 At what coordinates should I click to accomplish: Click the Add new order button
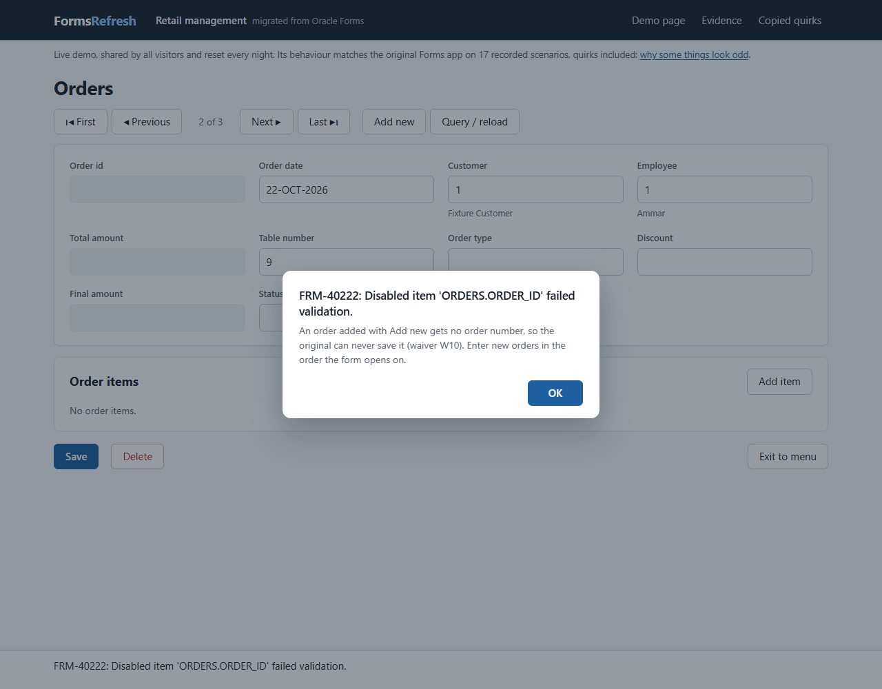[x=394, y=122]
